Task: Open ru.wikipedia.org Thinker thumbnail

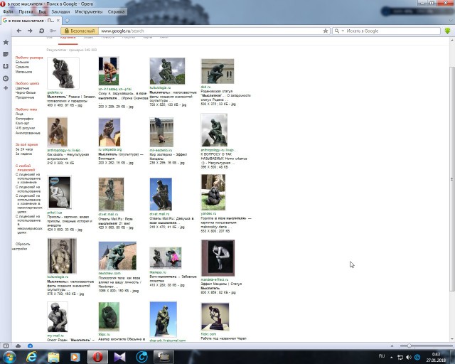Action: pyautogui.click(x=109, y=132)
